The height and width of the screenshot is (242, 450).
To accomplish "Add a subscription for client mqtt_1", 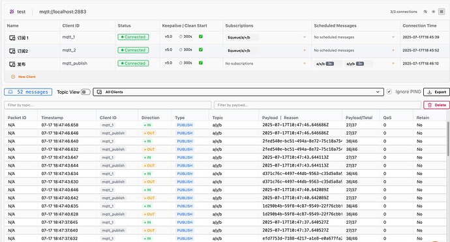I will point(305,37).
